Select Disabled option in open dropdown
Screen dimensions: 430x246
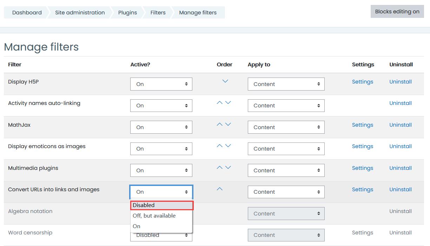click(x=161, y=205)
